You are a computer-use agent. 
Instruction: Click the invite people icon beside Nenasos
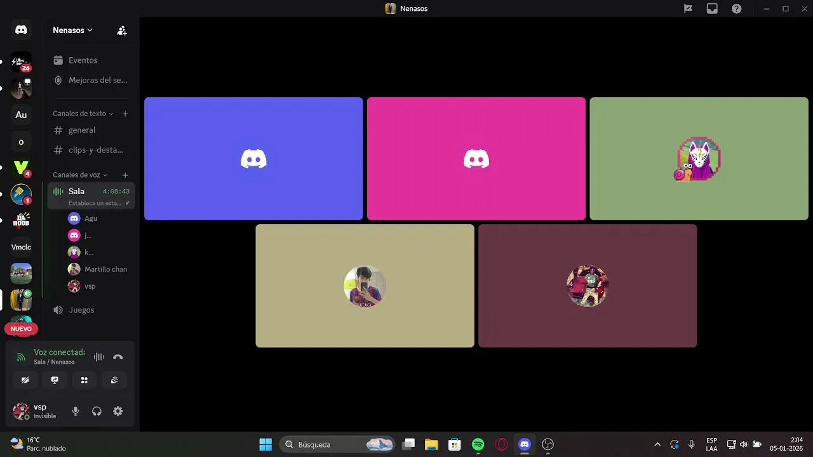122,30
